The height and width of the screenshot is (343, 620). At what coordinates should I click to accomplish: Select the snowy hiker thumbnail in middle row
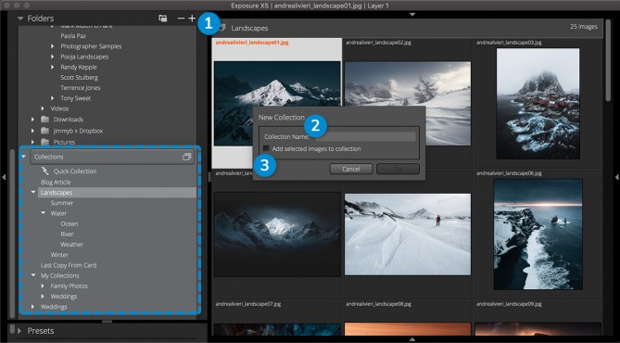pos(408,235)
